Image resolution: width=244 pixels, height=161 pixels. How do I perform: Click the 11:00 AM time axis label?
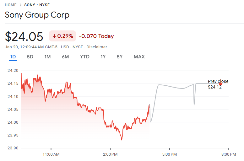[x=51, y=154]
